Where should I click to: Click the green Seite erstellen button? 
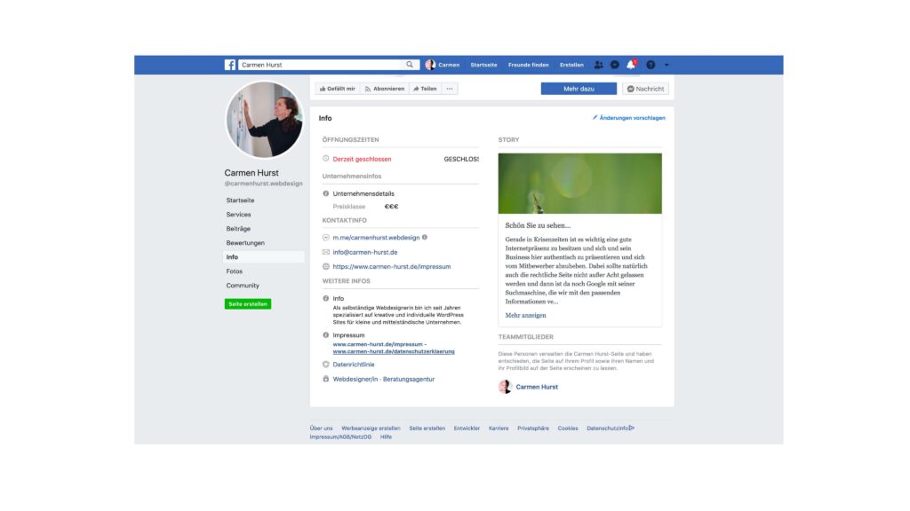248,303
